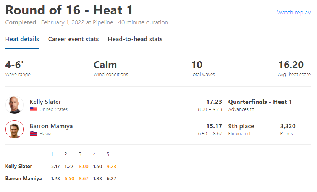Open the Kelly Slater athlete name link
This screenshot has width=317, height=192.
pos(45,102)
